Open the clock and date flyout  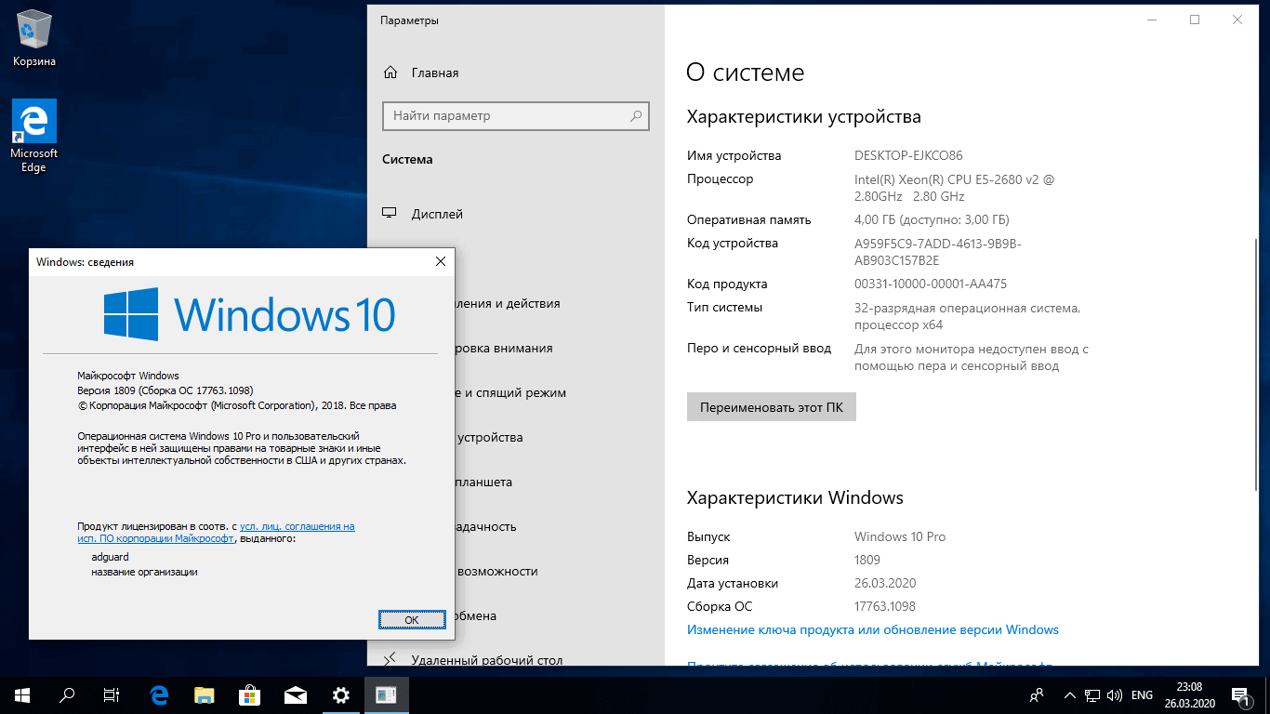(1190, 694)
